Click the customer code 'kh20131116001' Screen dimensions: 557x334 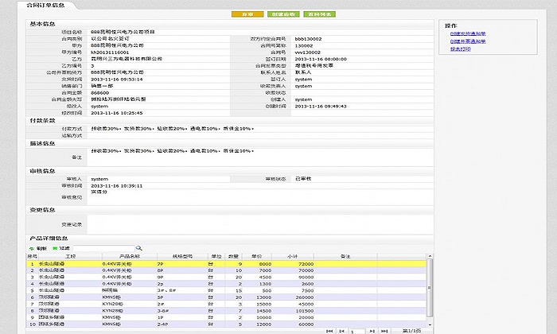pos(110,52)
